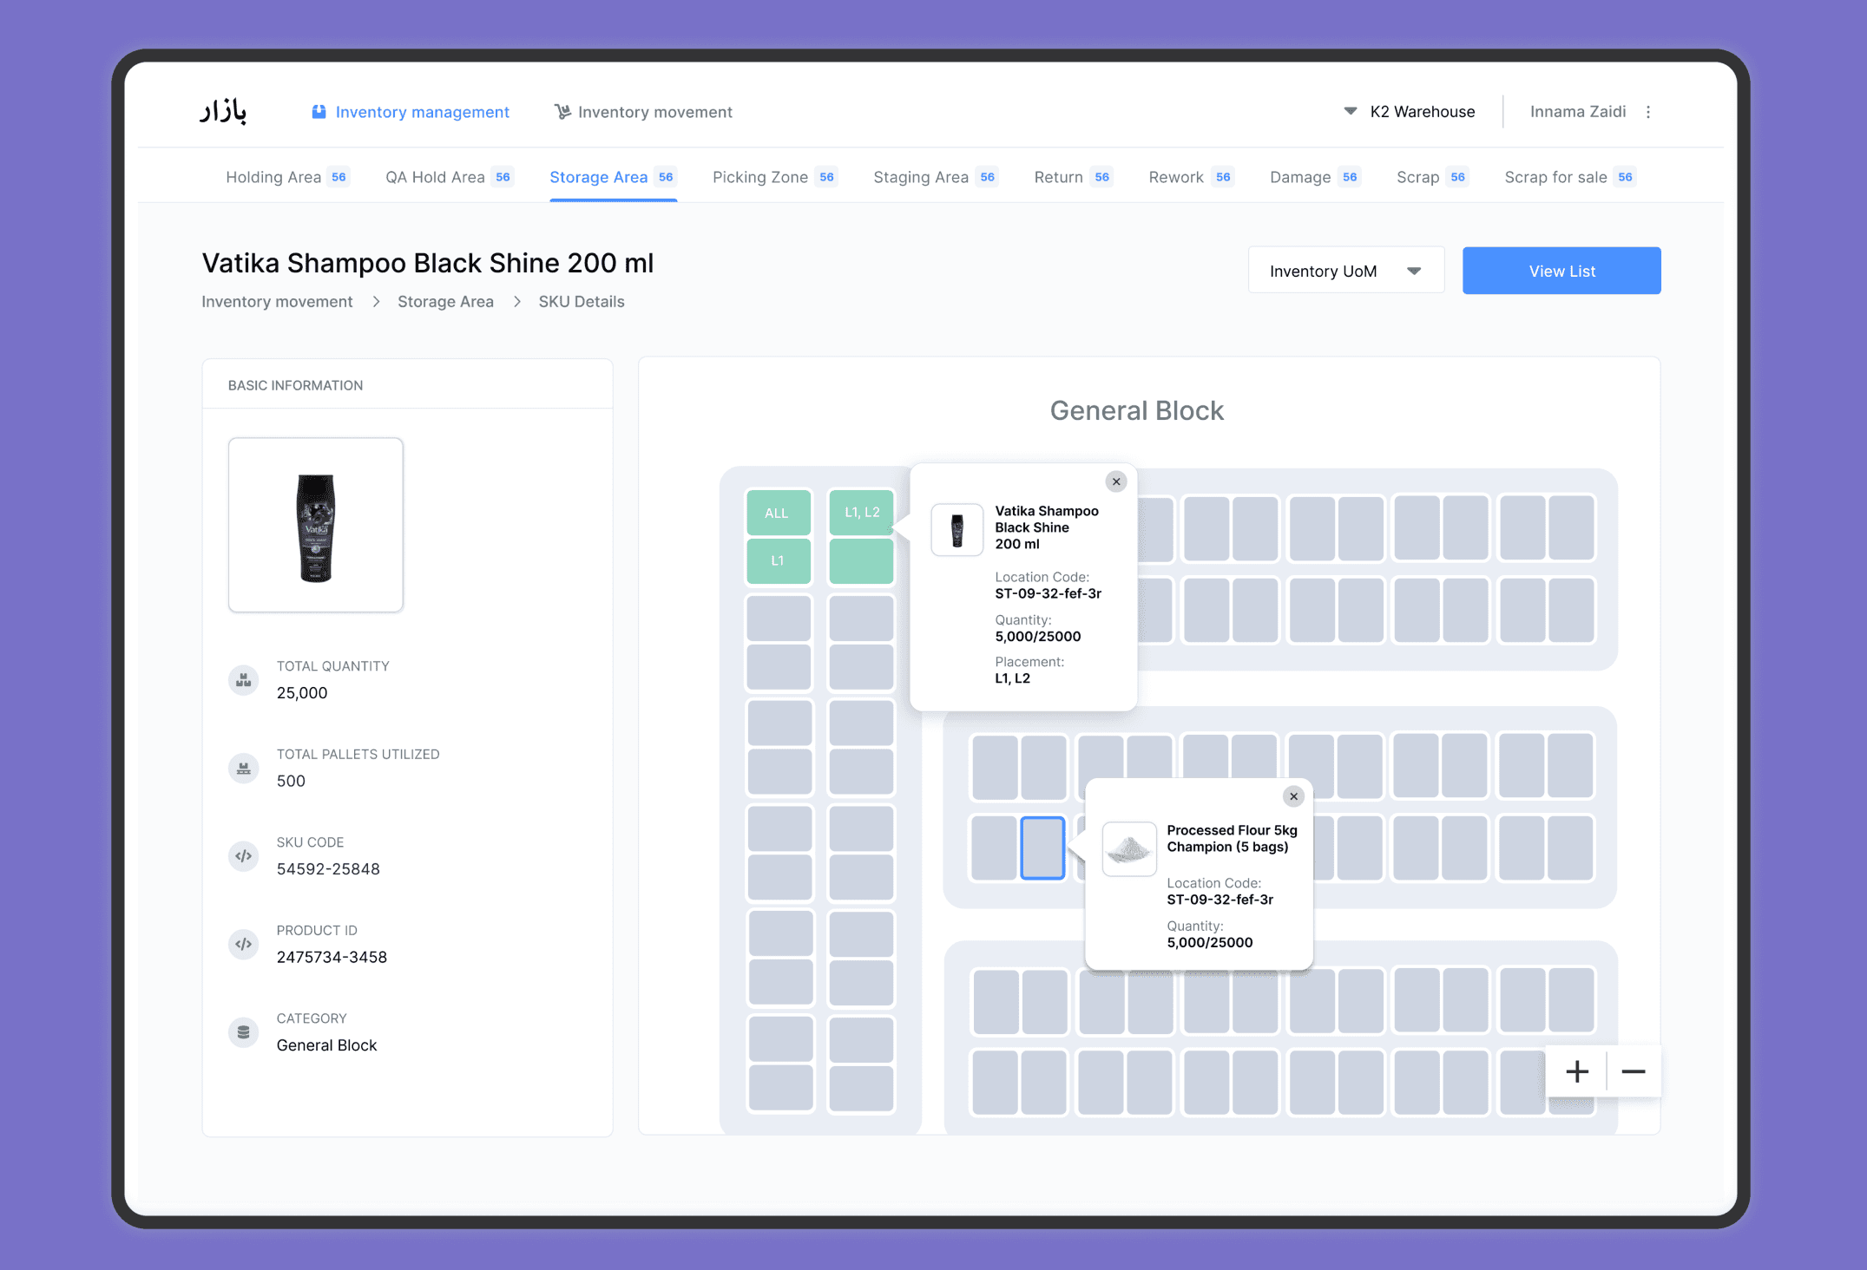The image size is (1867, 1270).
Task: Select the green L1 rack cell
Action: 779,561
